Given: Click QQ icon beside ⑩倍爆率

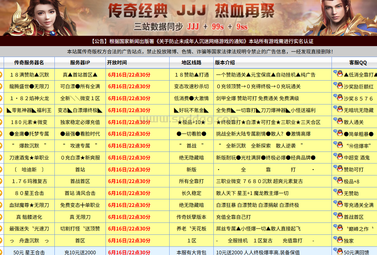Looking at the screenshot, I should point(338,145).
